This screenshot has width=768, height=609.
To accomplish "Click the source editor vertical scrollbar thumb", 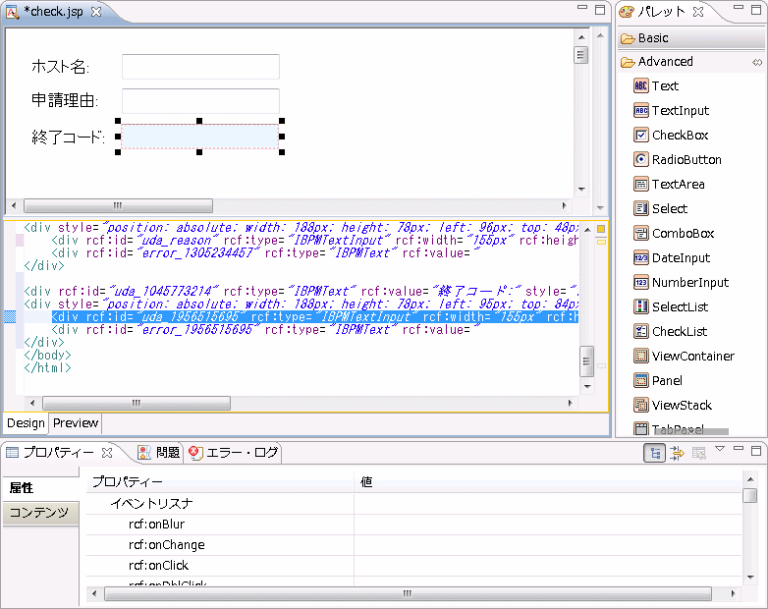I will 586,361.
